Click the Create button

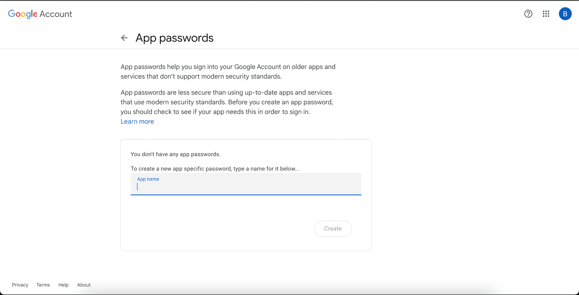(x=332, y=228)
